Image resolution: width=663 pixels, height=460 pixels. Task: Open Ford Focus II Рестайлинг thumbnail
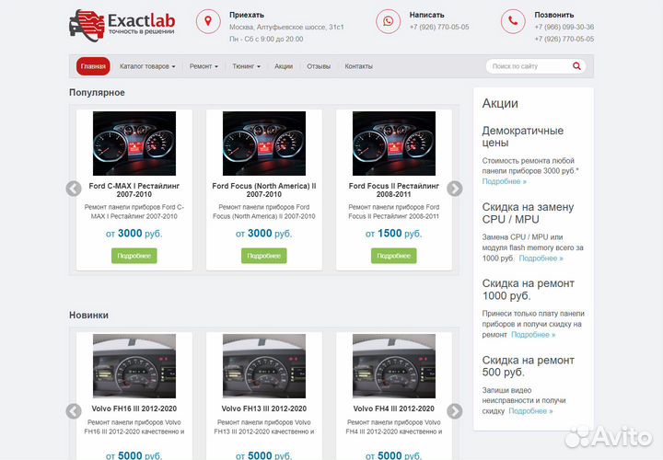[x=394, y=144]
